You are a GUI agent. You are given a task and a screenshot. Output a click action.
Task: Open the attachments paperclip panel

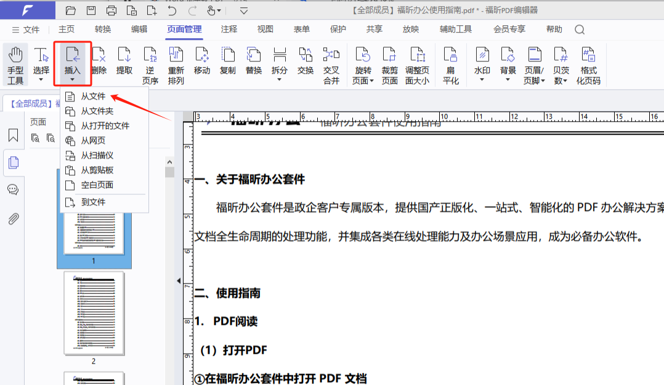13,219
